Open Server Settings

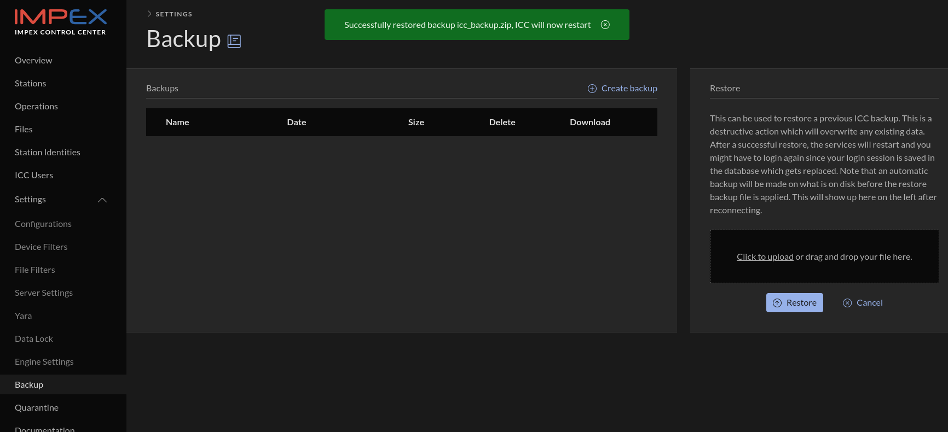44,293
